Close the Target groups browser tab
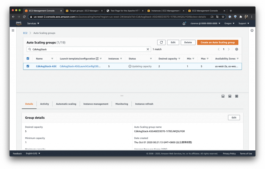 102,11
